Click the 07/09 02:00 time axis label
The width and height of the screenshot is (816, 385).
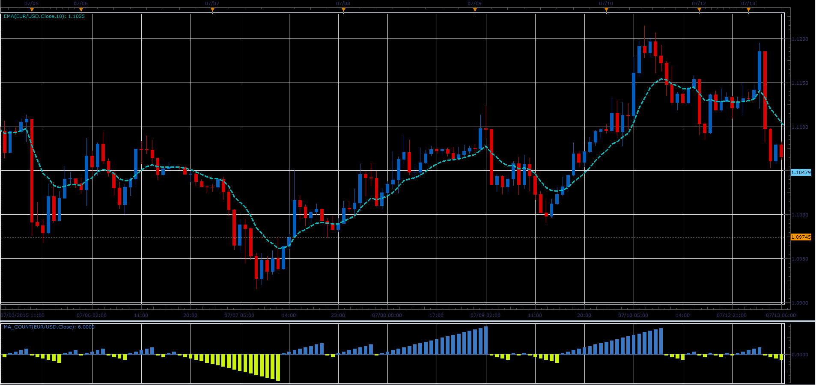[x=485, y=315]
